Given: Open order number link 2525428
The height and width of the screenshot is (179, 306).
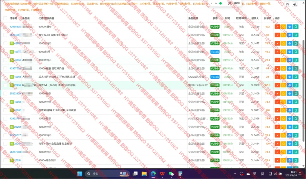Looking at the screenshot, I should (15, 35).
